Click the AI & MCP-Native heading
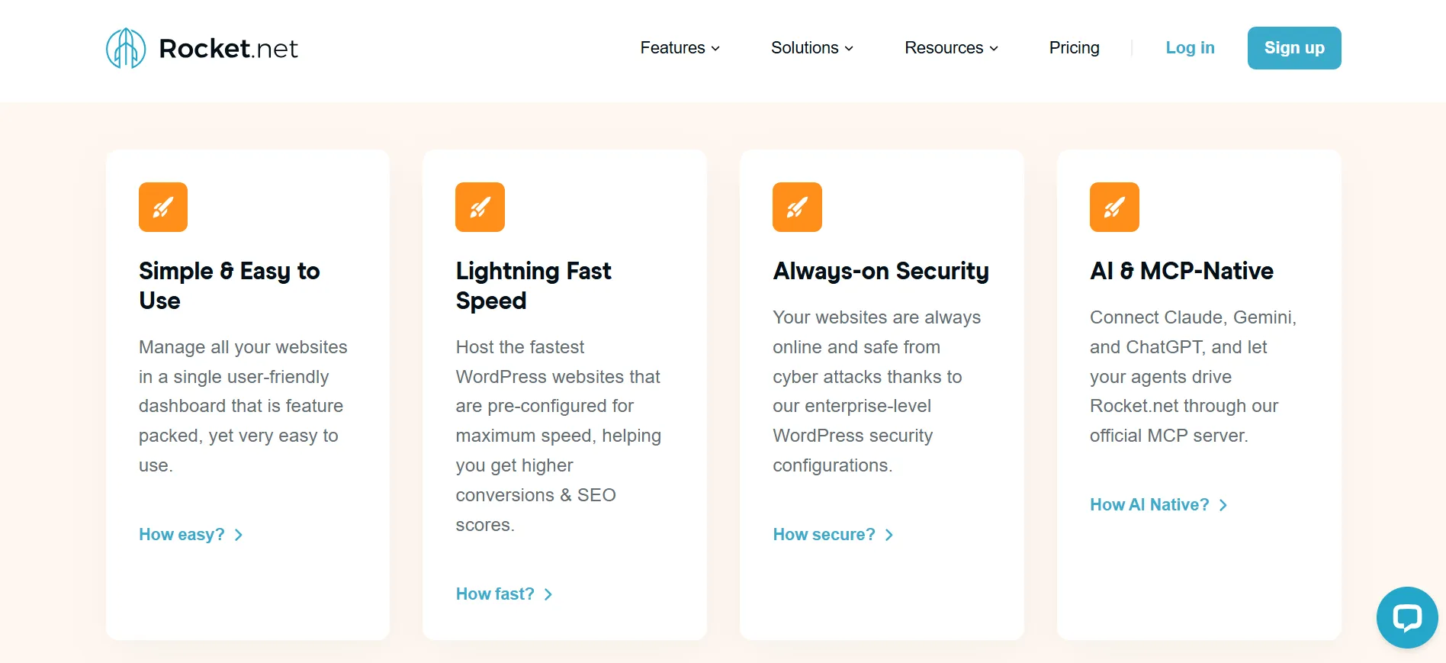The image size is (1446, 663). tap(1181, 271)
